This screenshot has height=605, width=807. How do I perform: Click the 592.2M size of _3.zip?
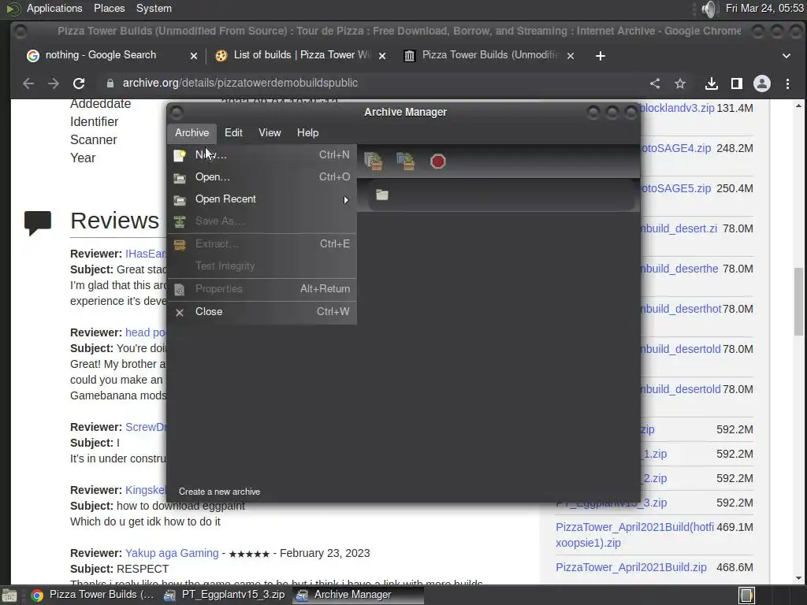pyautogui.click(x=734, y=503)
